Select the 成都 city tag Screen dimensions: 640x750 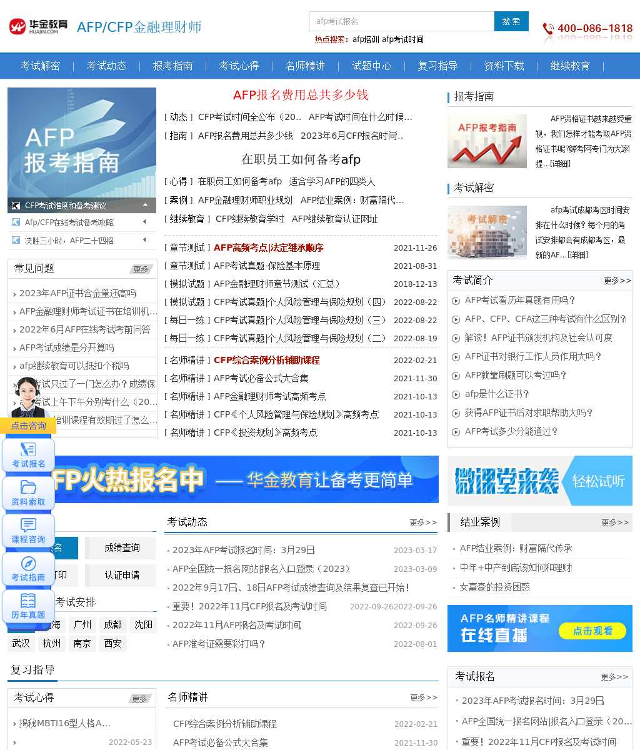point(113,625)
